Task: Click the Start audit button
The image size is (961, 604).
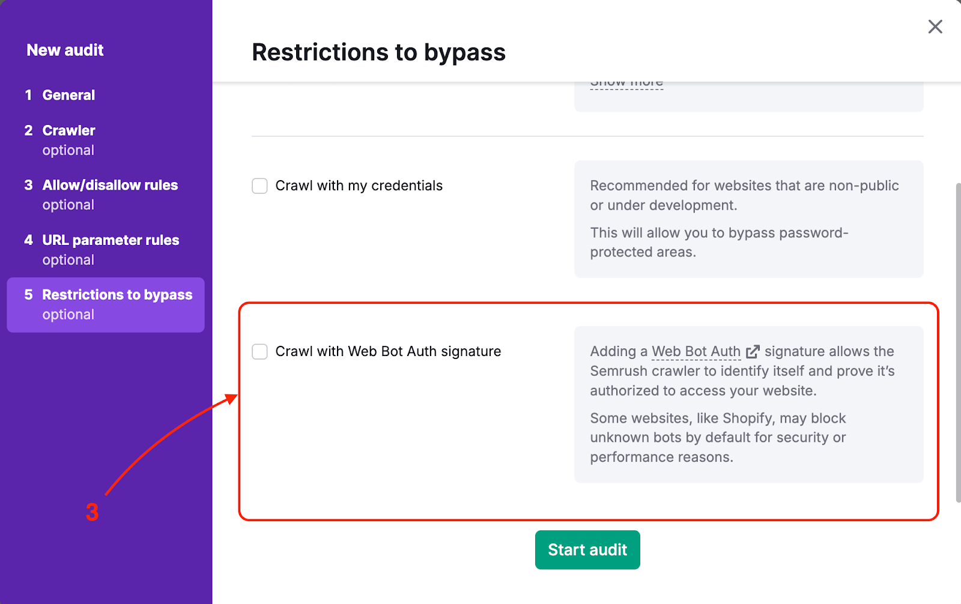Action: point(587,549)
